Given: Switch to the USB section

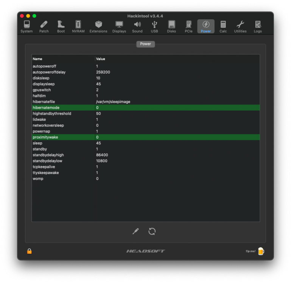Looking at the screenshot, I should 154,26.
